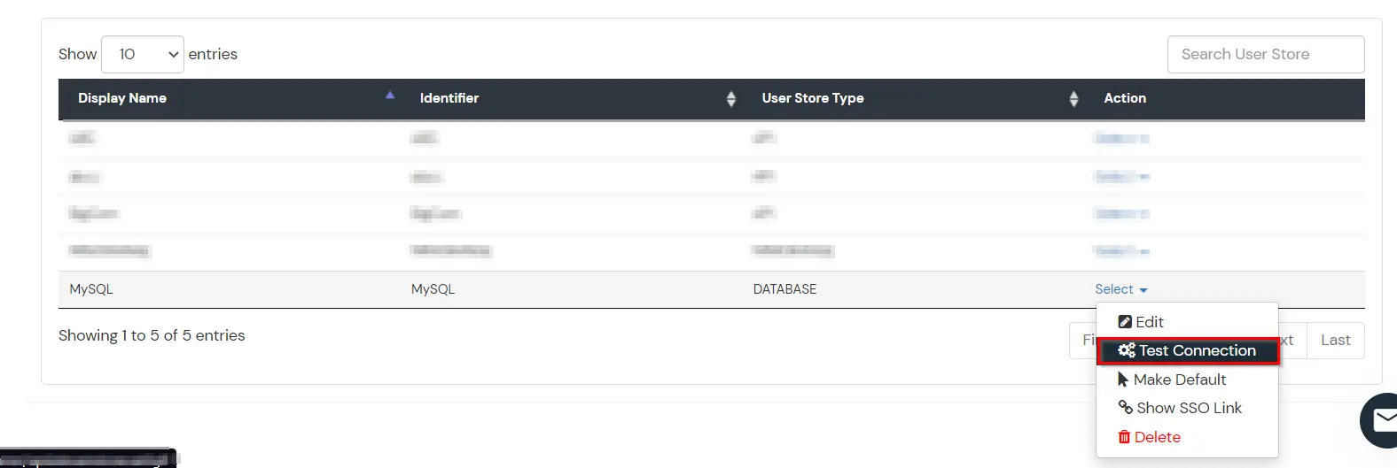Click the User Store Type sort arrows
The height and width of the screenshot is (468, 1397).
pyautogui.click(x=1073, y=99)
